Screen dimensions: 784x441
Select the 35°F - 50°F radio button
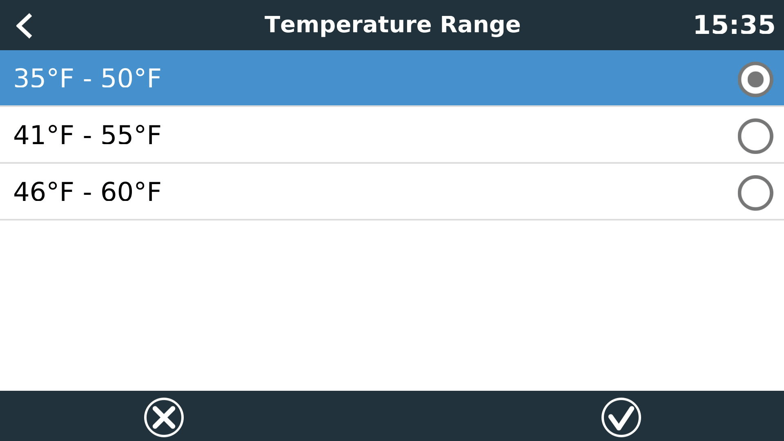point(755,79)
